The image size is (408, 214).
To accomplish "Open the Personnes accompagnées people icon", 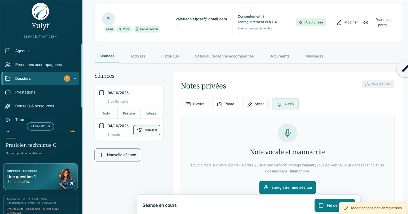I will click(8, 65).
